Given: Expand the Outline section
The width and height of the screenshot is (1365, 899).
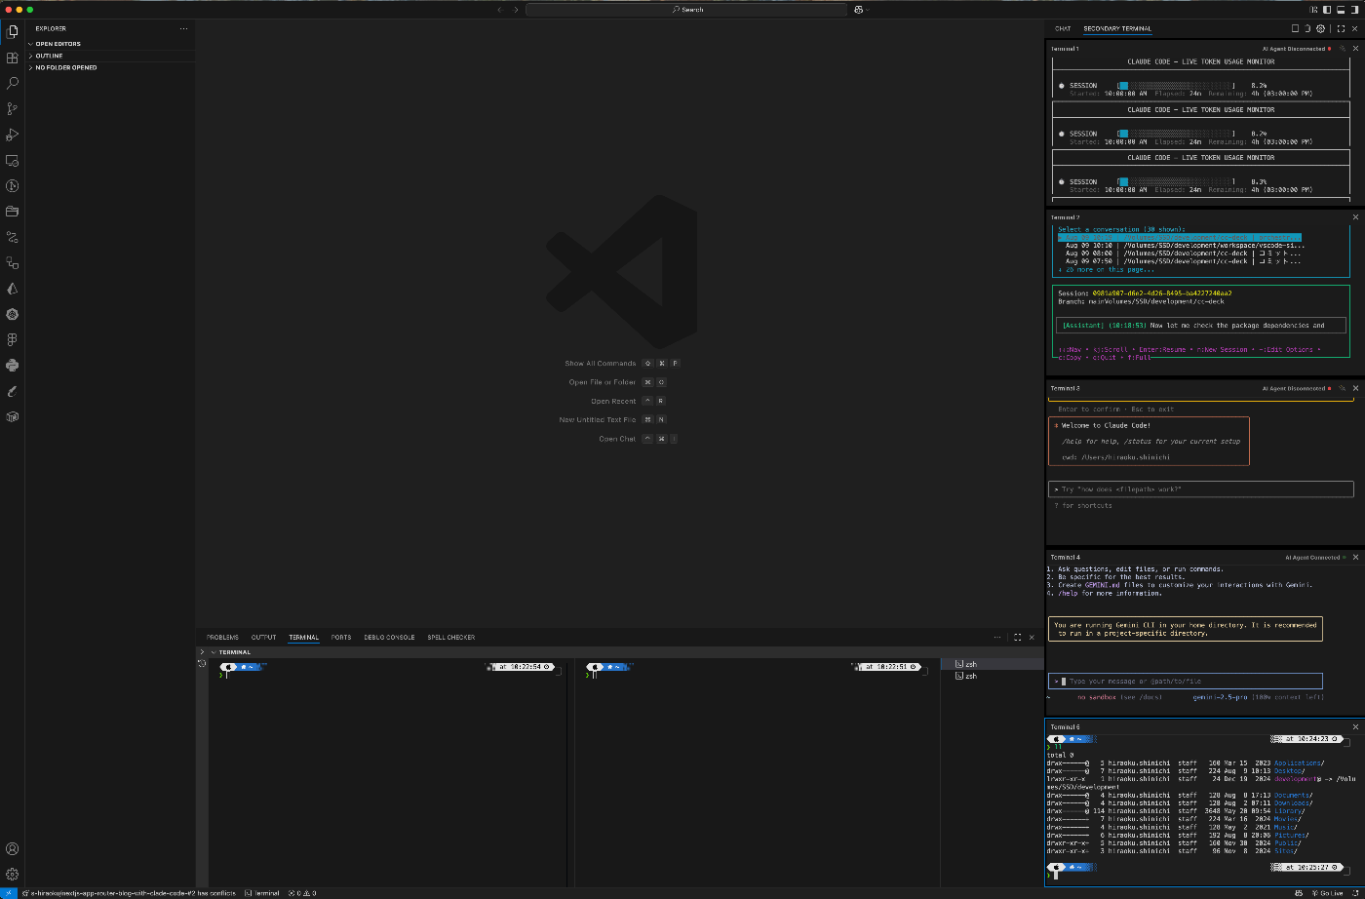Looking at the screenshot, I should click(x=110, y=56).
